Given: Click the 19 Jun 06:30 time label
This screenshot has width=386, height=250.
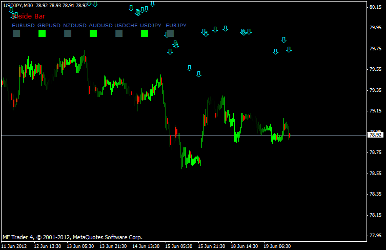Looking at the screenshot, I should coord(277,246).
